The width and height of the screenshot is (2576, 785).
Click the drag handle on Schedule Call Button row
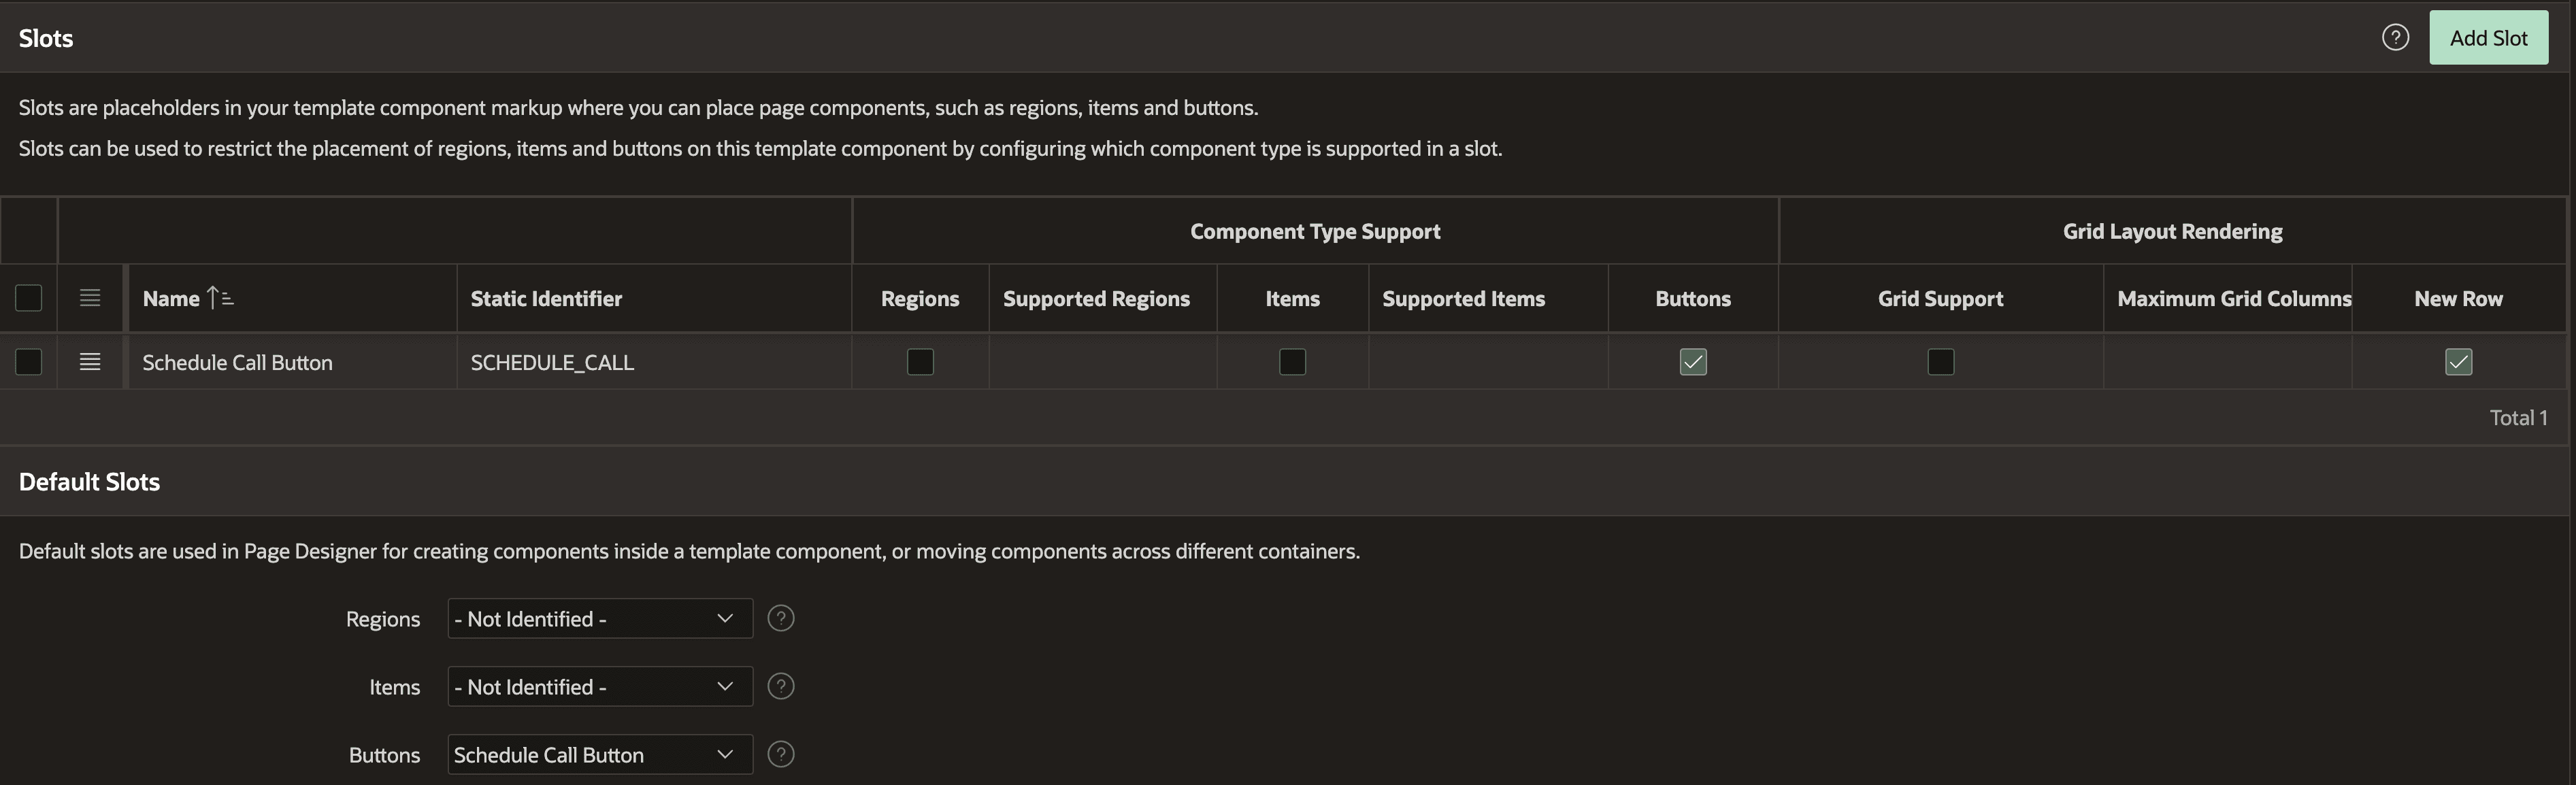click(x=89, y=362)
